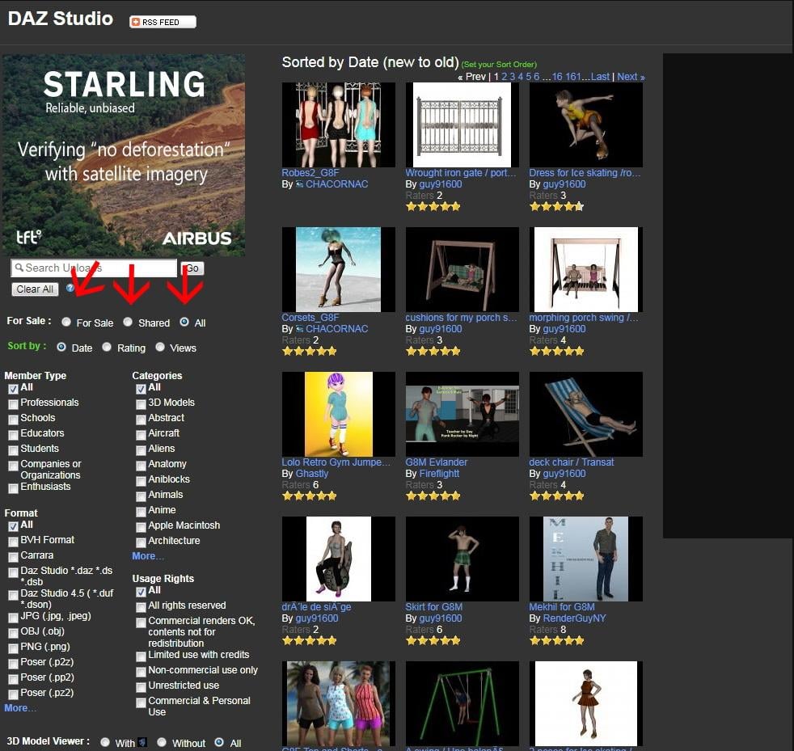Open the morphing porch swing link
The height and width of the screenshot is (751, 794).
pyautogui.click(x=584, y=318)
